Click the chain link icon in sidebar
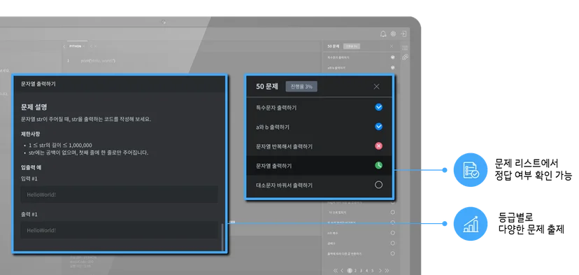This screenshot has height=275, width=579. point(405,57)
